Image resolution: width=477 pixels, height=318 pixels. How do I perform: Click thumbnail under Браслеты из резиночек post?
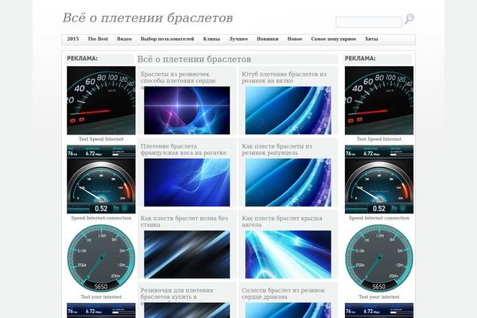pyautogui.click(x=187, y=111)
